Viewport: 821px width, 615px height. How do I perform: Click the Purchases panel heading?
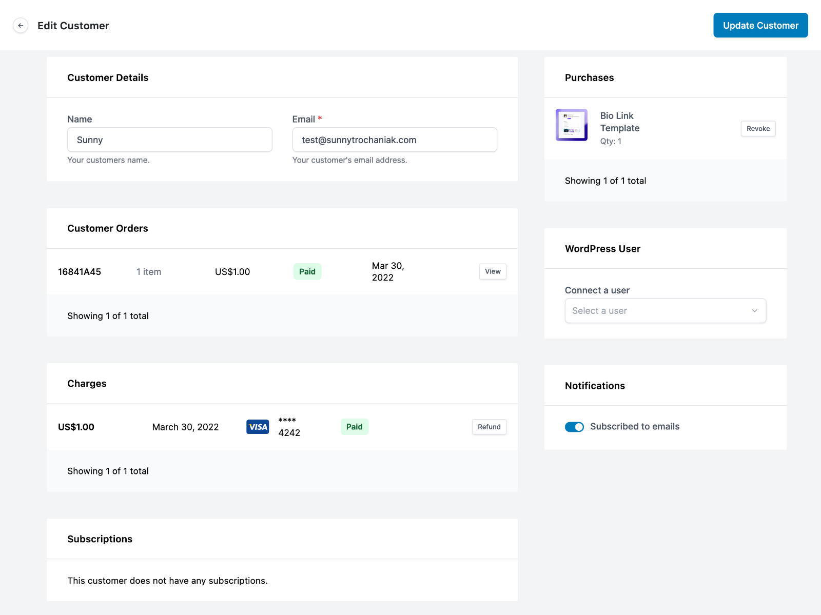(589, 77)
